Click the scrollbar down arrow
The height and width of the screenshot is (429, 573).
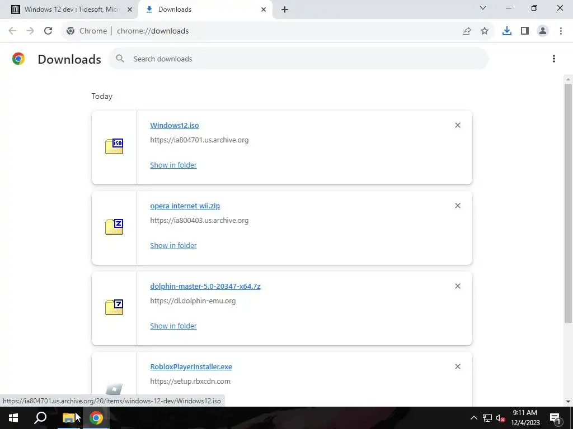point(568,402)
